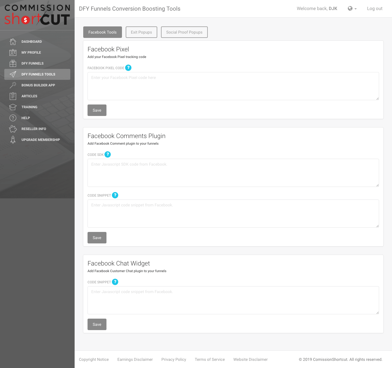Focus Comments Plugin code snippet text area
The image size is (392, 368).
point(233,214)
